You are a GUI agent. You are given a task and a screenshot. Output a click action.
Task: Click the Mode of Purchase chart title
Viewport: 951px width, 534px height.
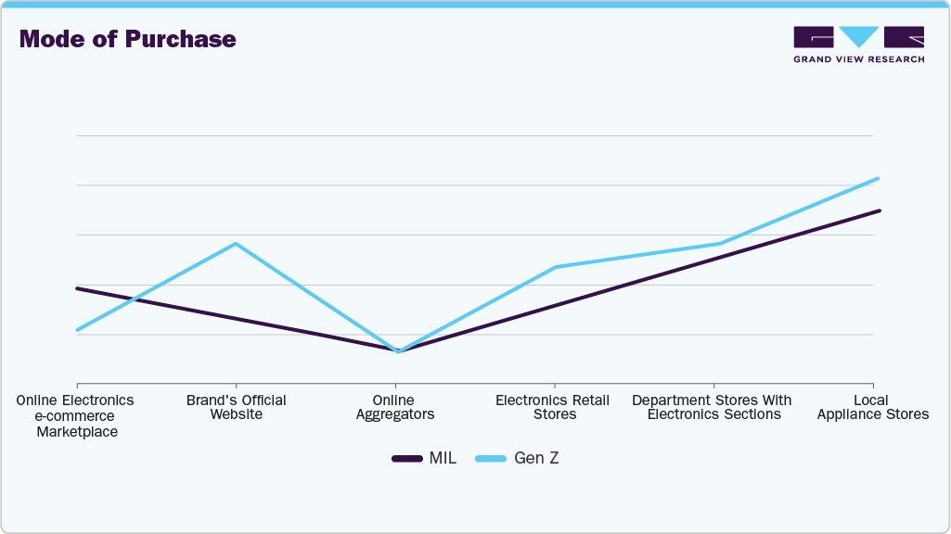127,39
